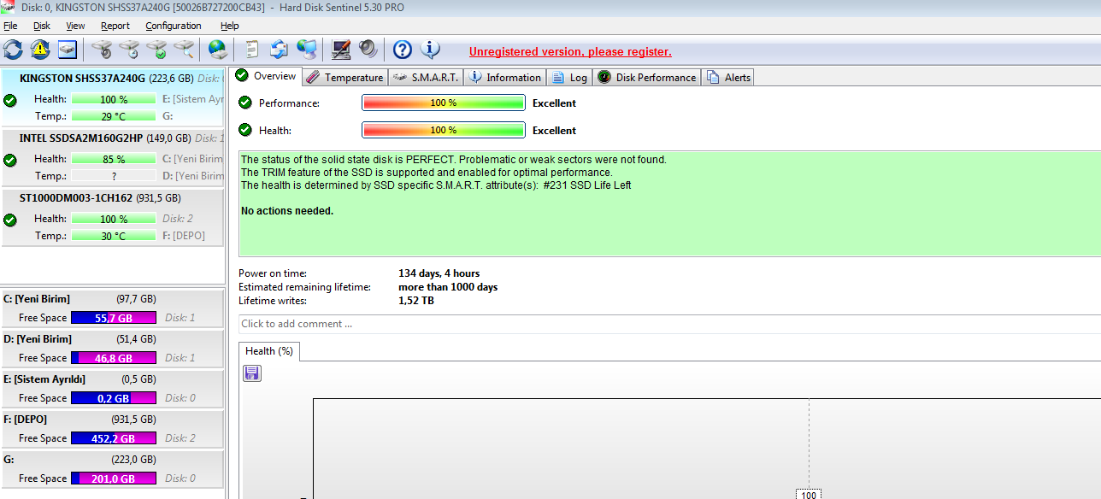Click the notepad report icon
The width and height of the screenshot is (1101, 499).
(x=252, y=50)
